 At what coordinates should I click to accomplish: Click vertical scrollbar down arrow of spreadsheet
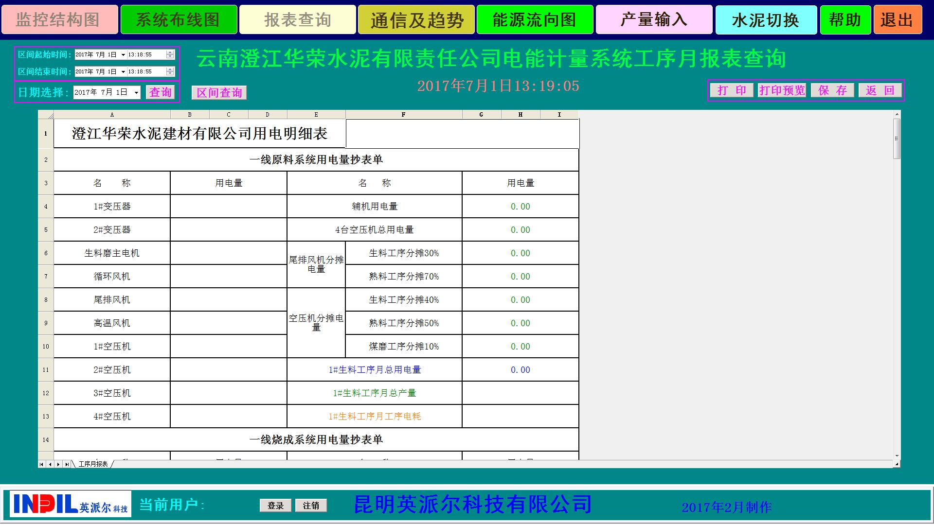pyautogui.click(x=897, y=456)
